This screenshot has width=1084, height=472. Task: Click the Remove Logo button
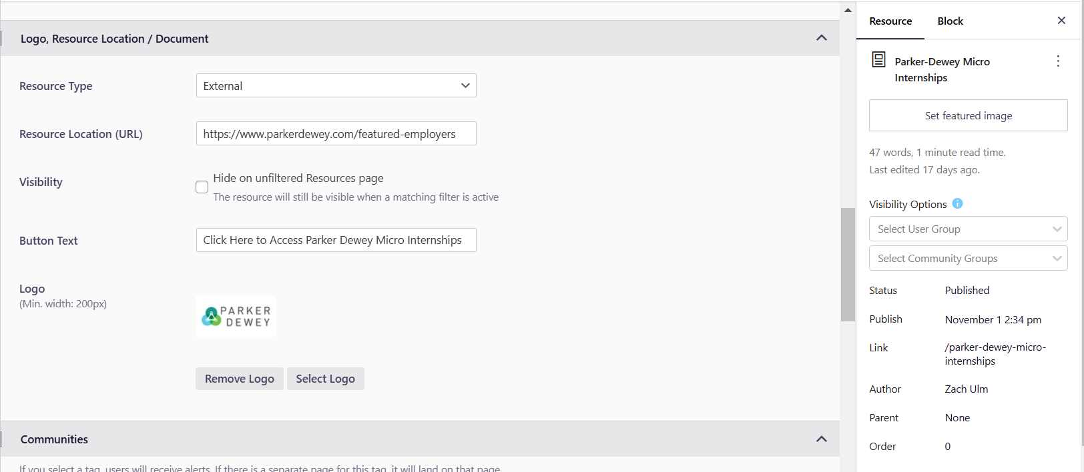click(x=239, y=379)
